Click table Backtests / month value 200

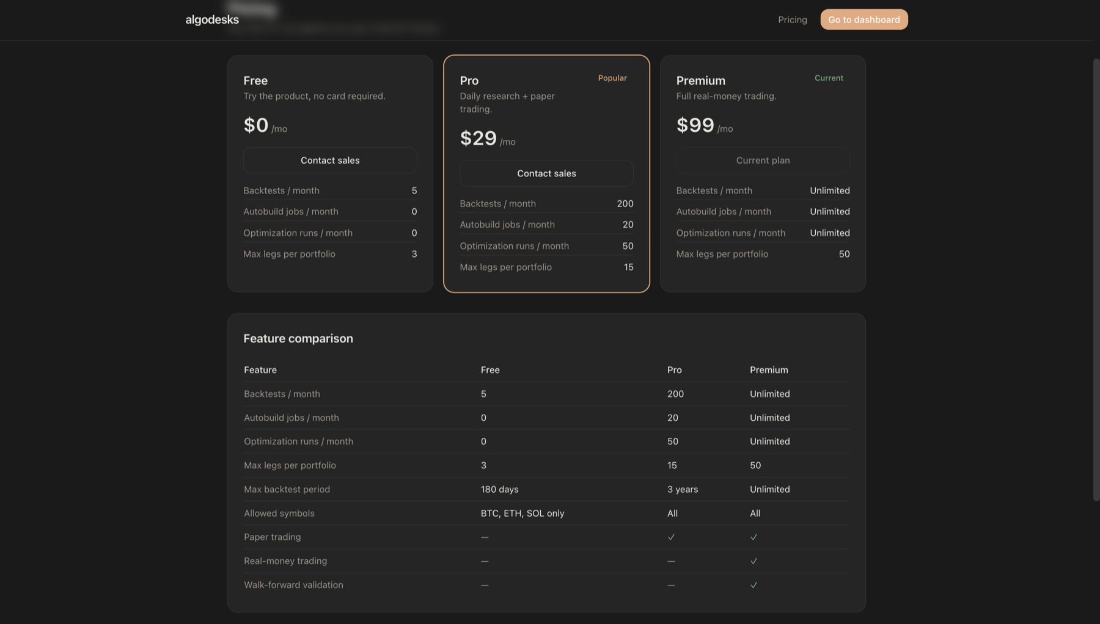click(675, 394)
